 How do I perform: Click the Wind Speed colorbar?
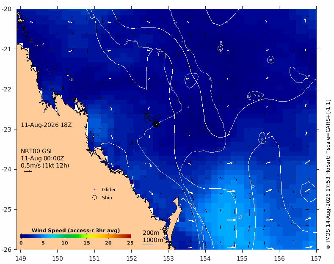(76, 236)
